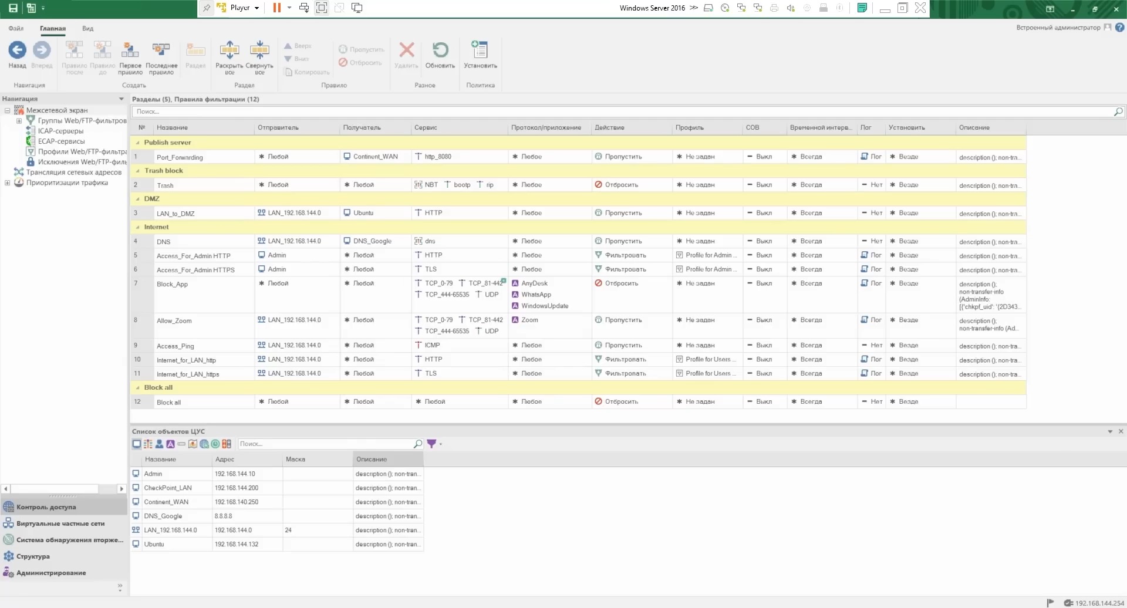Click the help question mark icon
The width and height of the screenshot is (1127, 608).
pyautogui.click(x=1119, y=28)
